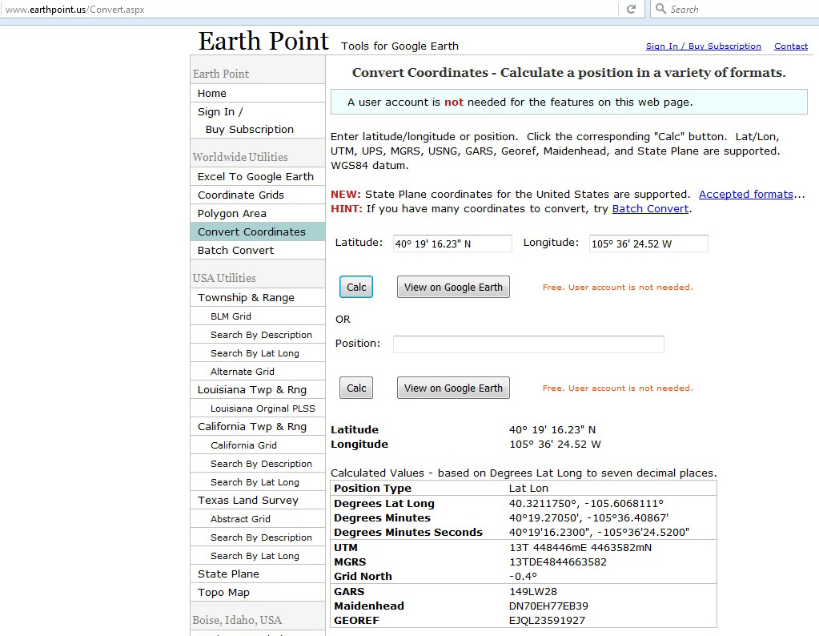Open Batch Convert in sidebar
This screenshot has width=819, height=636.
pyautogui.click(x=258, y=251)
